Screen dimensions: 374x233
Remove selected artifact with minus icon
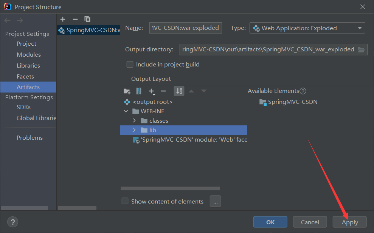tap(75, 19)
